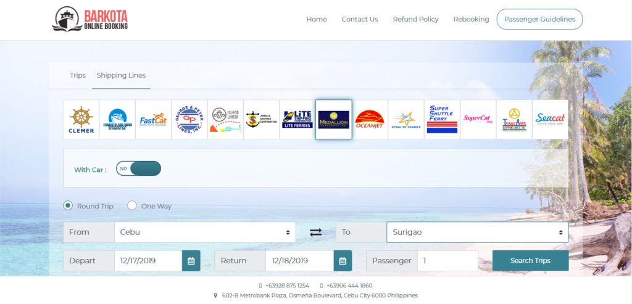The image size is (632, 304).
Task: Pick the Super Shuttle Ferry line
Action: coord(442,120)
